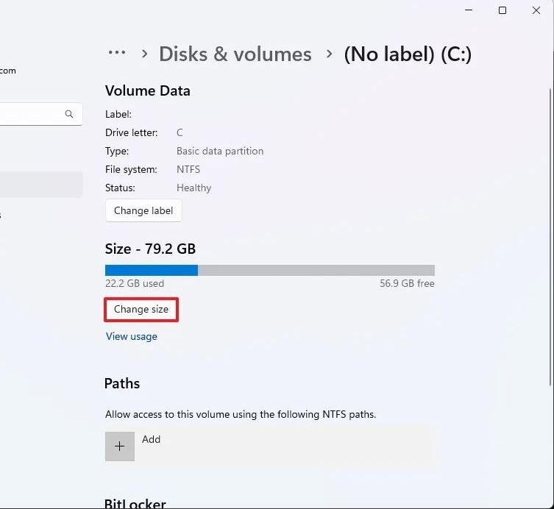Click the chevron before (No label) (C:)
Screen dimensions: 554x509
point(328,54)
